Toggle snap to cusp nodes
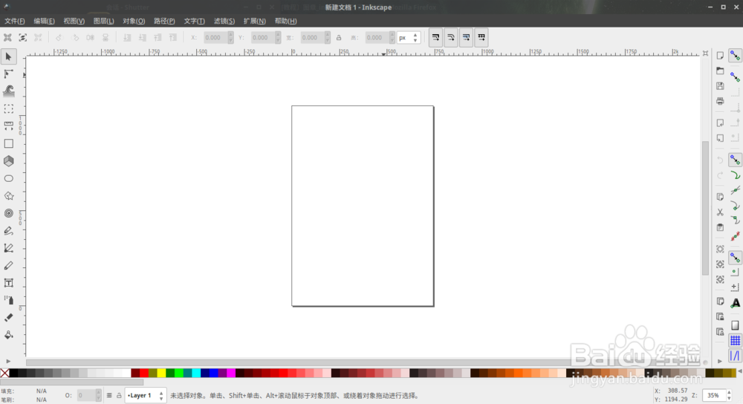The height and width of the screenshot is (404, 743). point(735,206)
